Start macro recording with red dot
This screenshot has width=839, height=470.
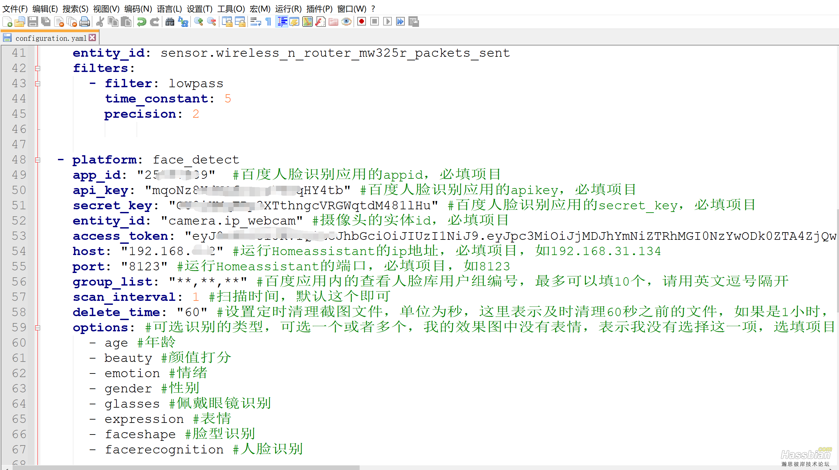coord(362,22)
